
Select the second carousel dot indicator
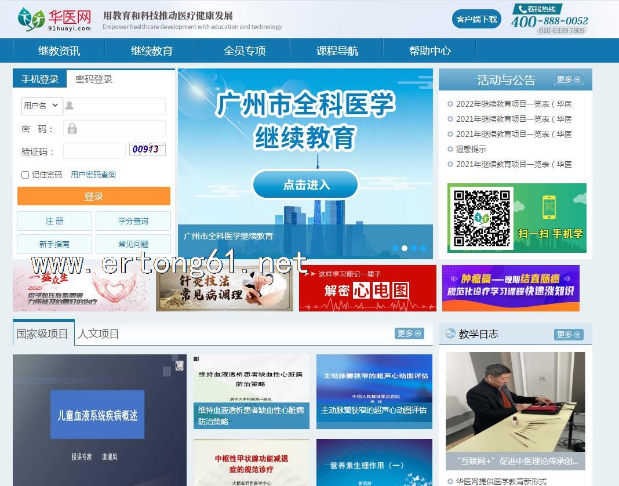[405, 248]
